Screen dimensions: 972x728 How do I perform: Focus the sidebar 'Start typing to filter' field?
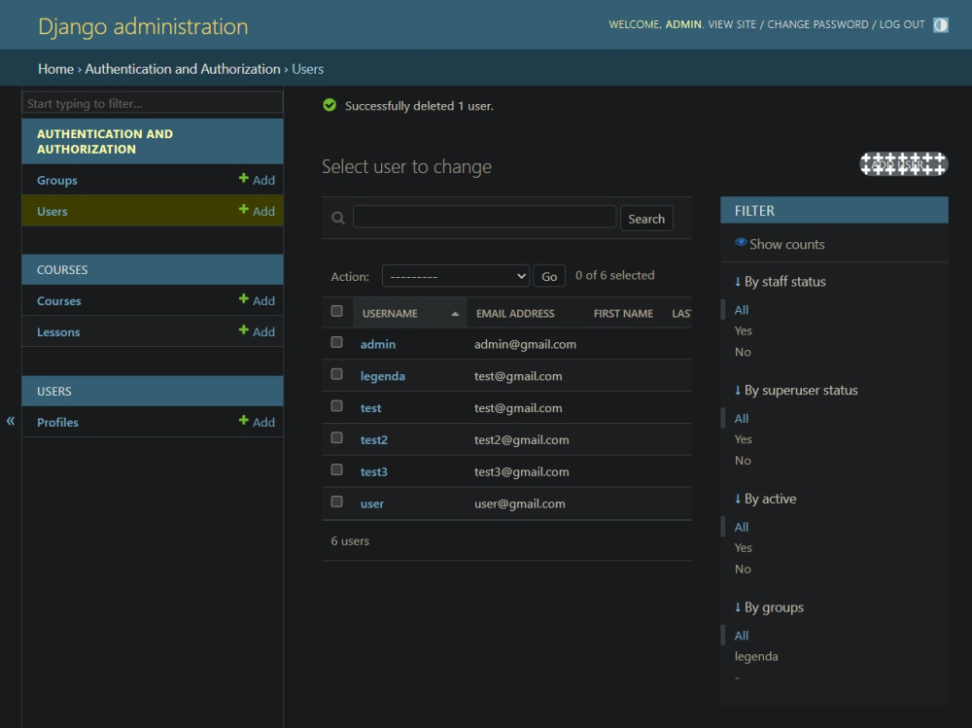(x=153, y=103)
